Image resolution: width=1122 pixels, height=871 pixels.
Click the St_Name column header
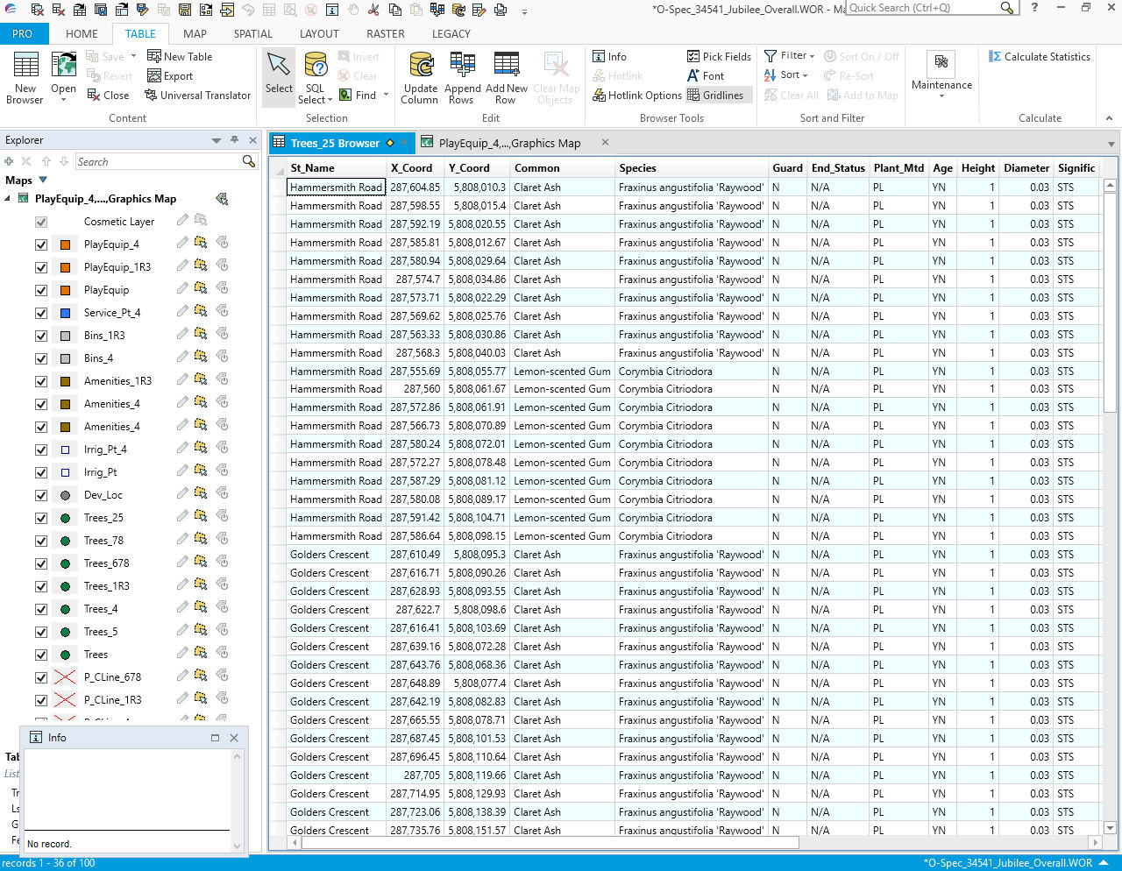point(337,167)
